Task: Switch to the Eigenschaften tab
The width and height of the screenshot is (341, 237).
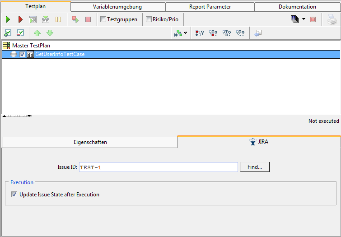Action: 90,142
